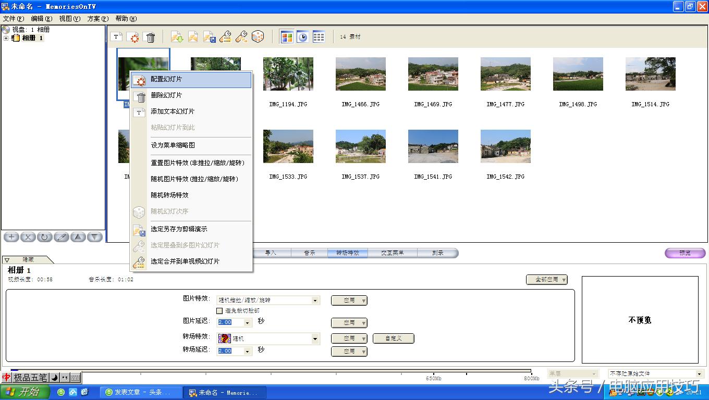
Task: Click the clock timeline view icon
Action: pos(302,36)
